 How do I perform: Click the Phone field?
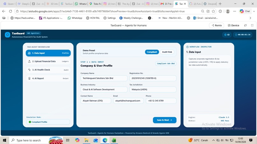(x=161, y=101)
